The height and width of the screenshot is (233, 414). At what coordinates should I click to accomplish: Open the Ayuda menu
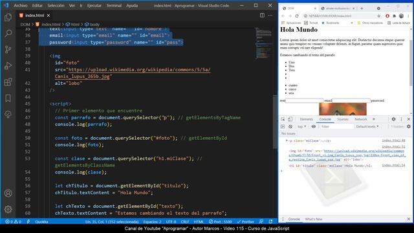coord(132,5)
